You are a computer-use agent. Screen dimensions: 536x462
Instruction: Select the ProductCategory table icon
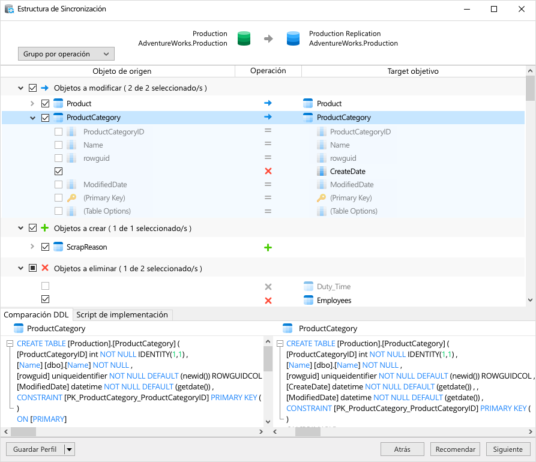(59, 117)
